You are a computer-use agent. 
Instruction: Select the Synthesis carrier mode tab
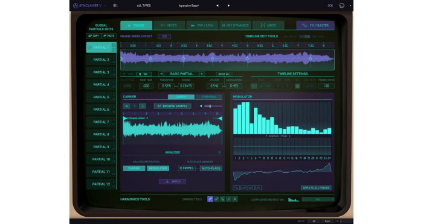(209, 97)
